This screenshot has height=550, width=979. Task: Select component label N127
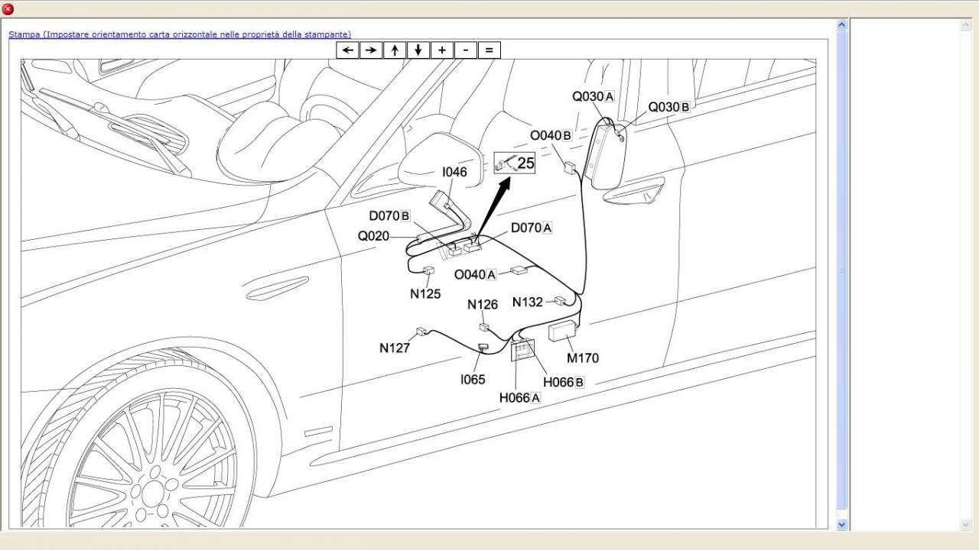395,348
